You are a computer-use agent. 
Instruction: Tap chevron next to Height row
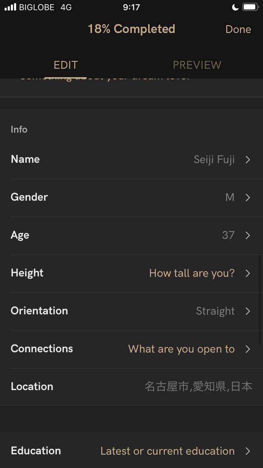pyautogui.click(x=248, y=273)
